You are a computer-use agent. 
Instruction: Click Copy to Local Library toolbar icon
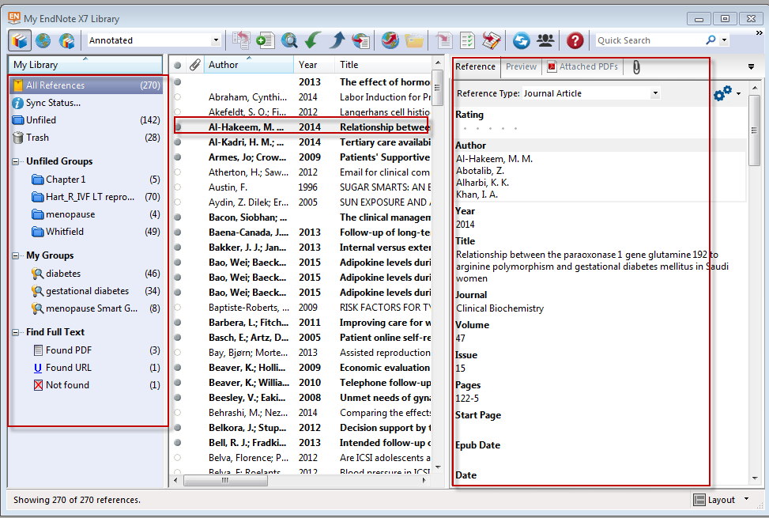click(x=241, y=40)
